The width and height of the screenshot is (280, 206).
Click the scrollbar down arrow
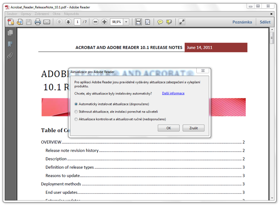(272, 198)
